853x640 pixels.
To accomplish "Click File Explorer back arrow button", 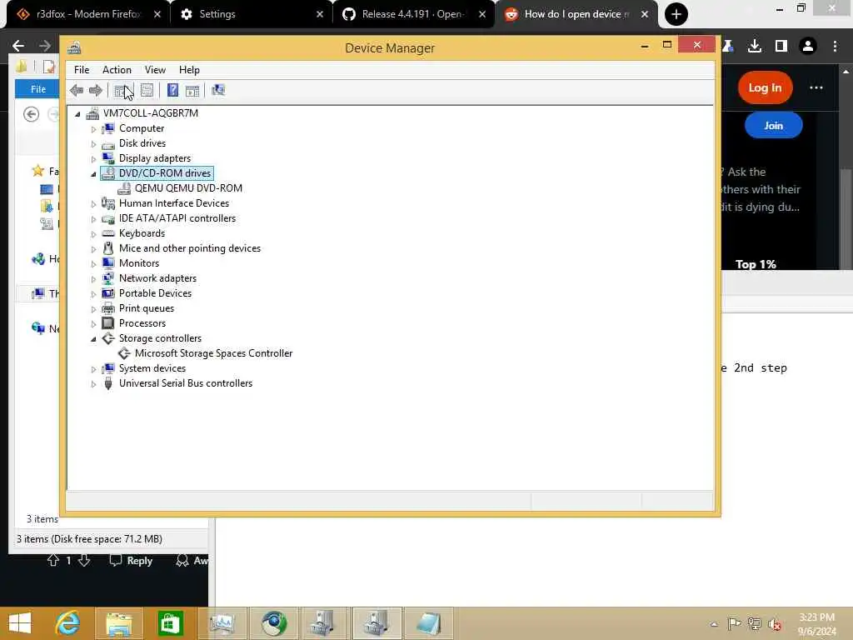I will click(31, 114).
